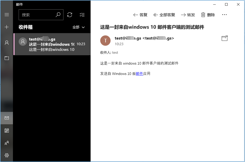Type in the 搜索 search field
The width and height of the screenshot is (245, 162).
pos(36,15)
